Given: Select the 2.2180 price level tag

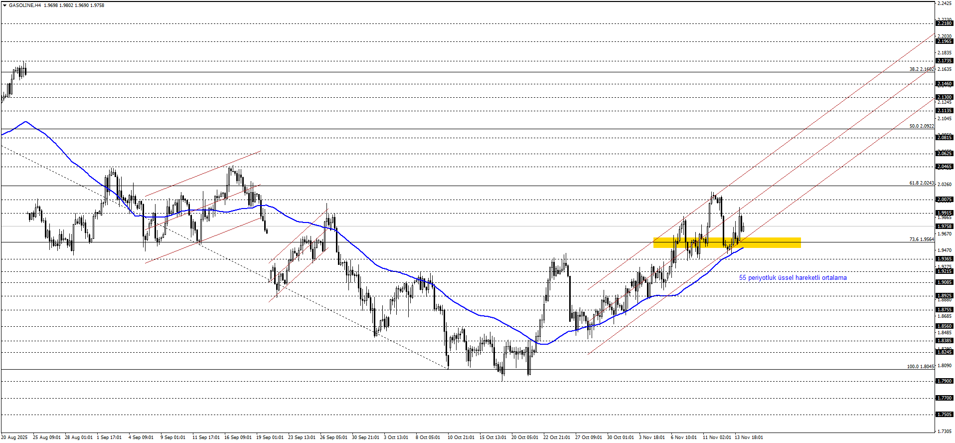Looking at the screenshot, I should 945,23.
